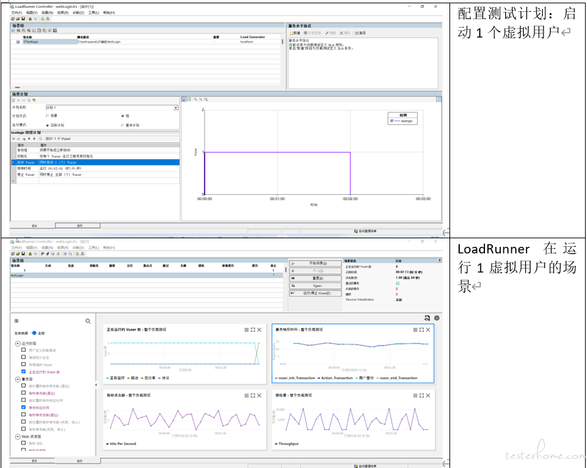Viewport: 587px width, 468px height.
Task: Click the Throughput legend entry
Action: click(287, 444)
